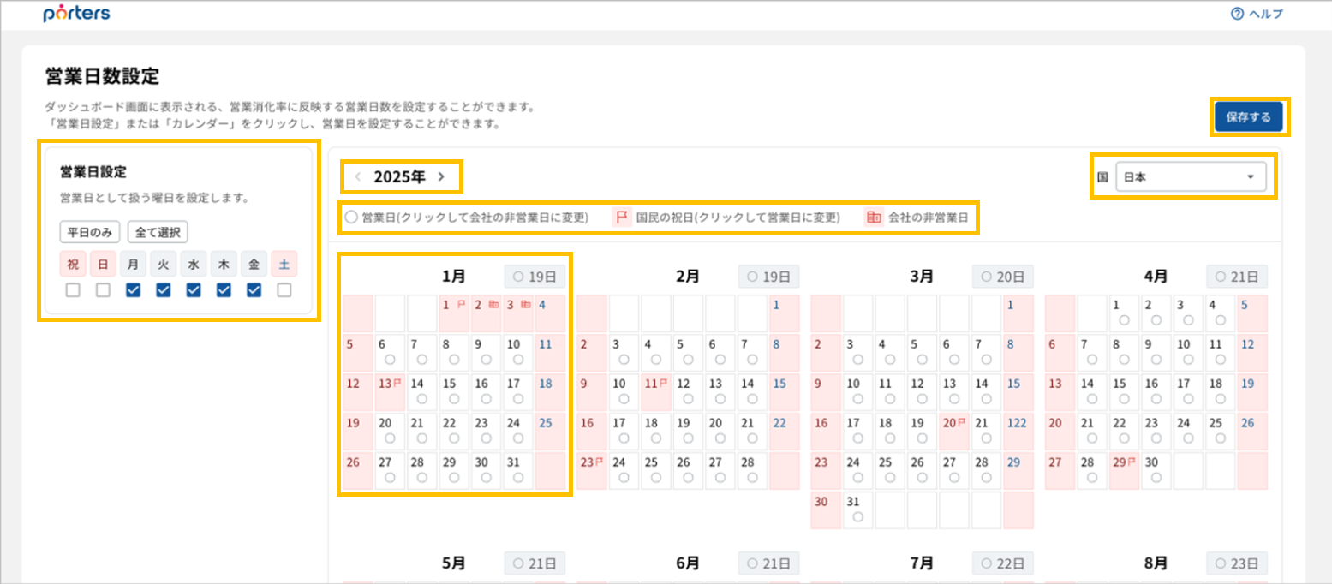Open the 国 country dropdown showing 日本
This screenshot has height=584, width=1332.
tap(1192, 176)
